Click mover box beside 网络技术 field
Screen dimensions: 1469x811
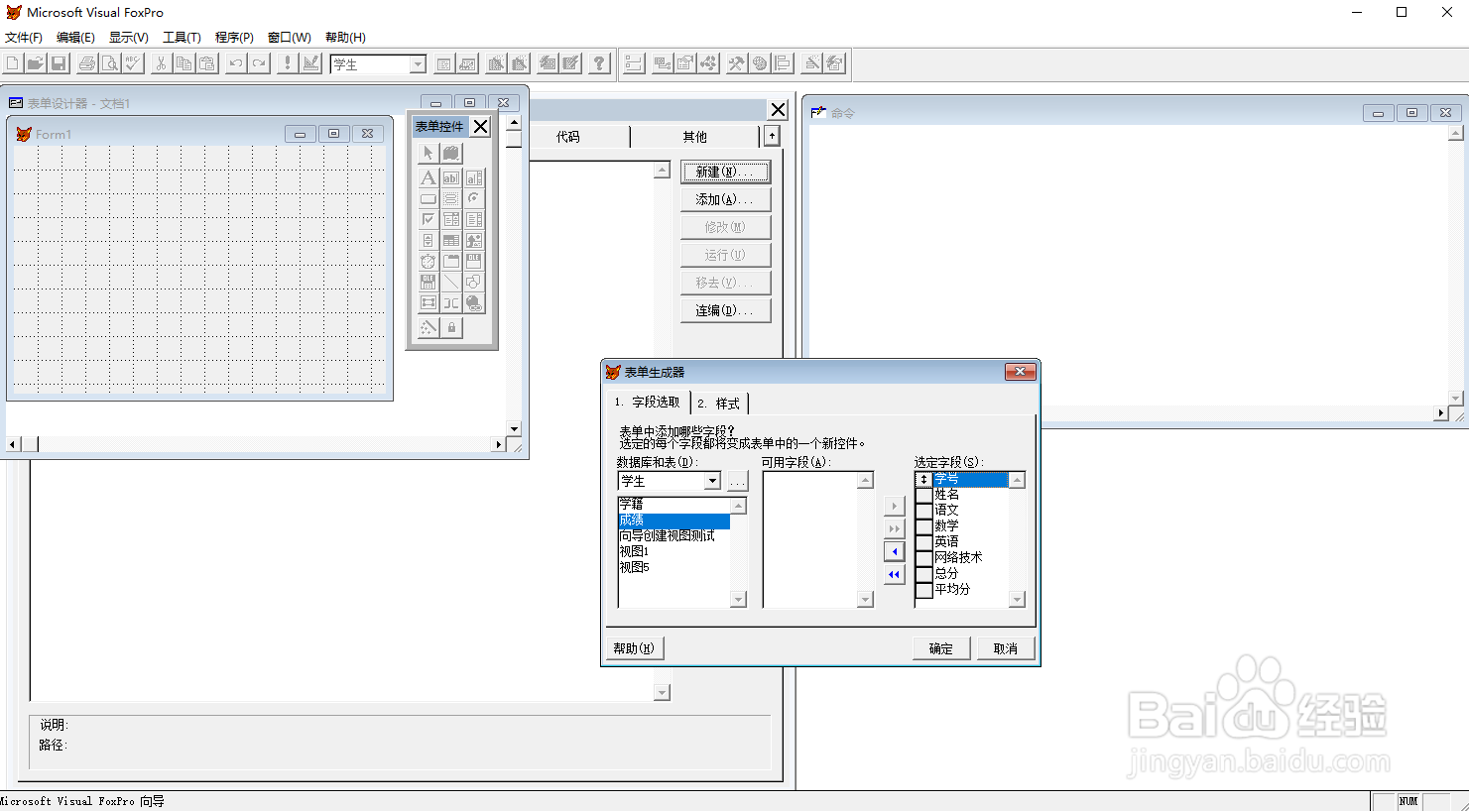click(923, 558)
